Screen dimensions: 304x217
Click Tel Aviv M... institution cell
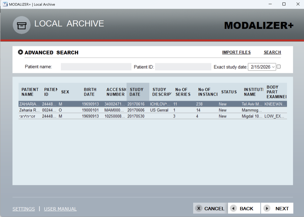252,104
